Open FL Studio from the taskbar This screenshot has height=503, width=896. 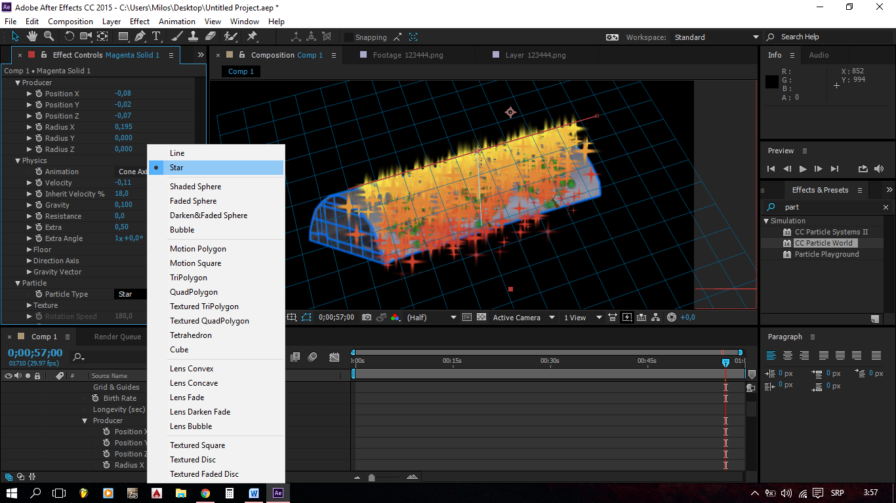[84, 493]
